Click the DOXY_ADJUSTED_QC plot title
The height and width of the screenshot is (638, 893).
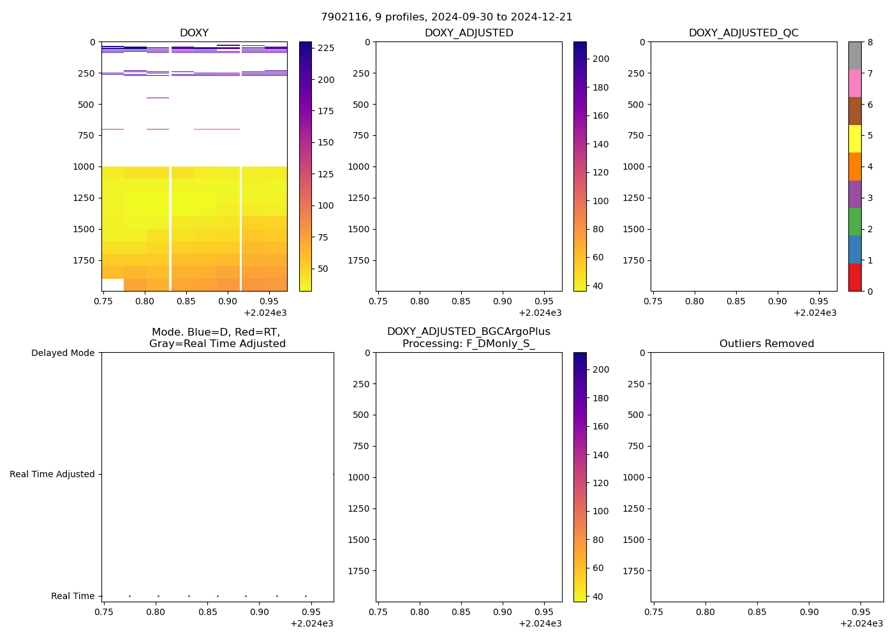(743, 33)
